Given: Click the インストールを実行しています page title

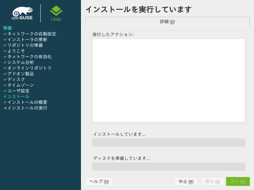Looking at the screenshot, I should click(x=139, y=9).
